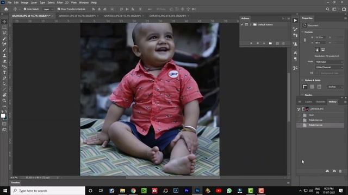Open the Brush Settings panel icon
Viewport: 348px width, 195px height.
[x=295, y=29]
